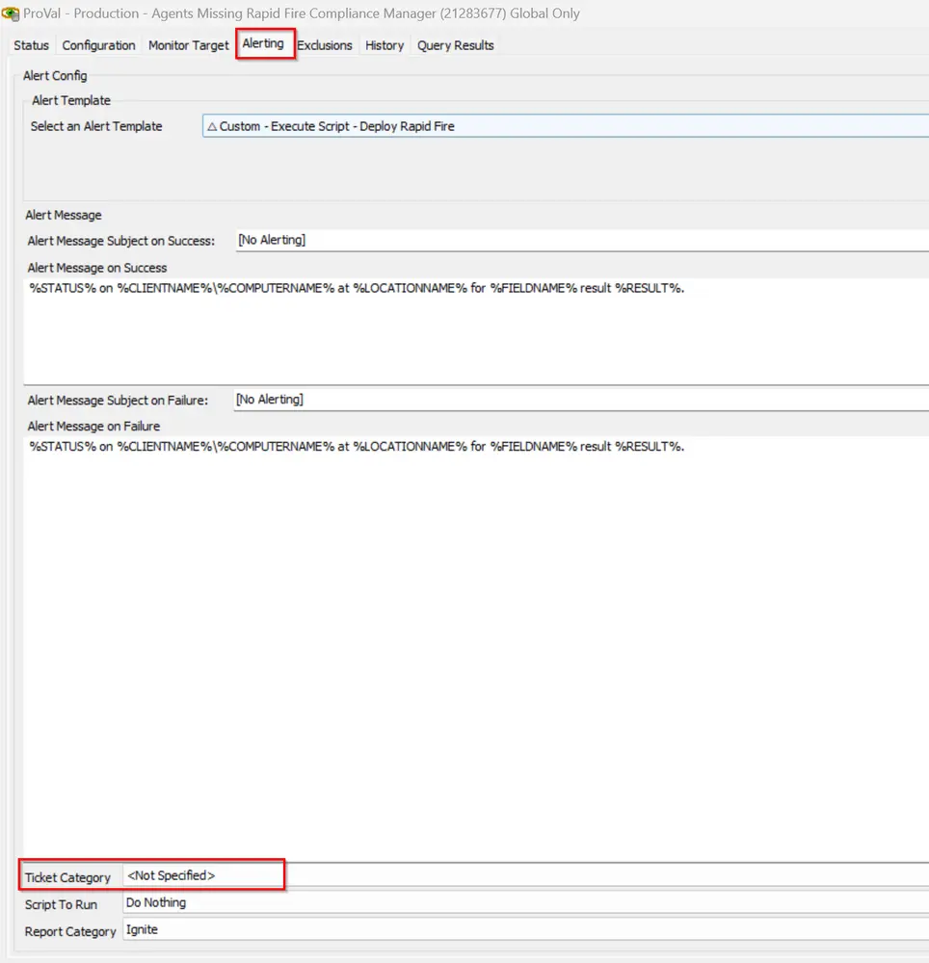Image resolution: width=929 pixels, height=963 pixels.
Task: Switch to the Configuration tab
Action: click(98, 45)
